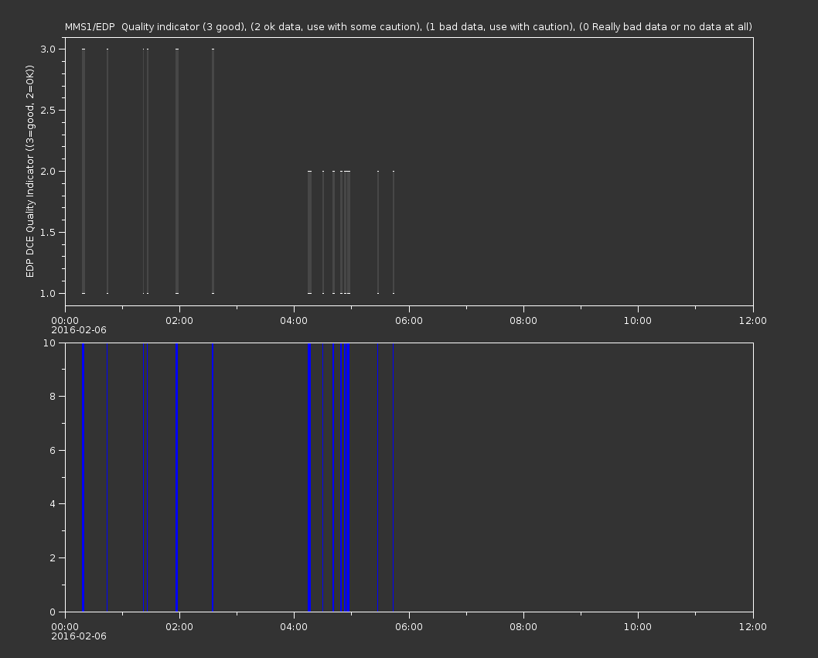
Task: Click the 08:00 time label under lower plot
Action: (x=523, y=627)
